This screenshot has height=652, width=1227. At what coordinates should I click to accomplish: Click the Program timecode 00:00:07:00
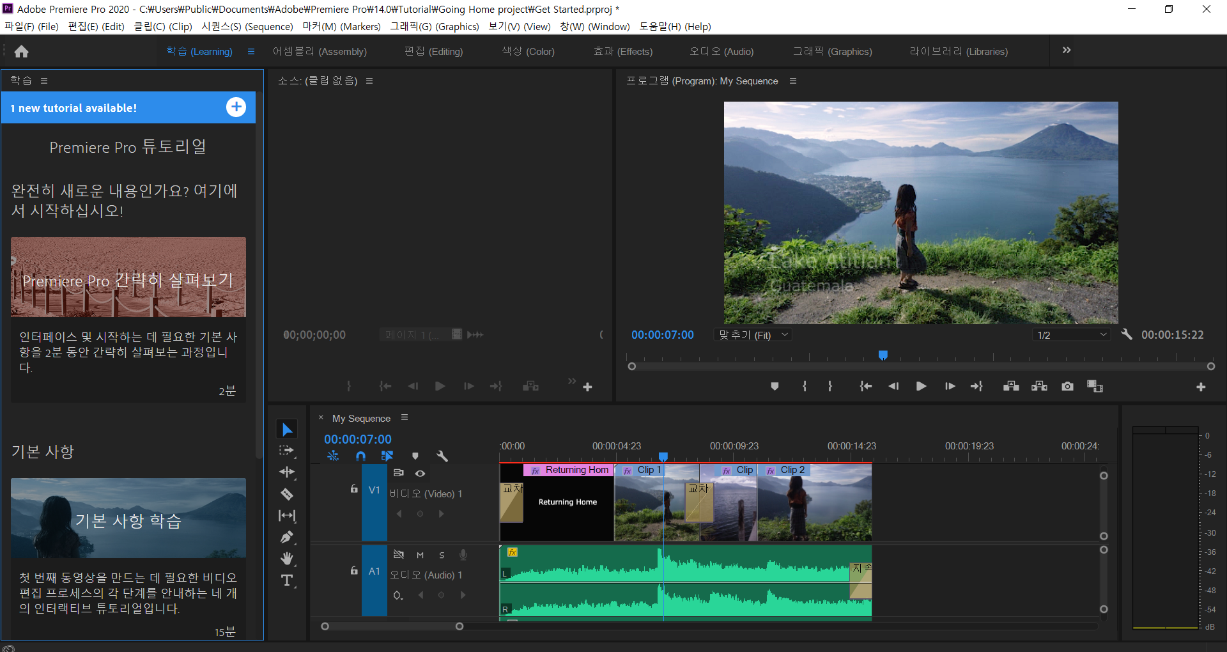pos(662,335)
